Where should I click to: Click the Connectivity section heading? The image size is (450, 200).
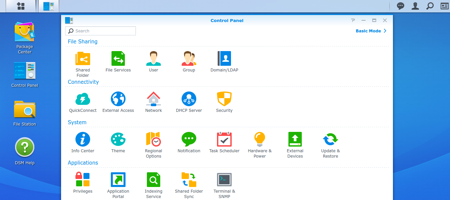83,82
